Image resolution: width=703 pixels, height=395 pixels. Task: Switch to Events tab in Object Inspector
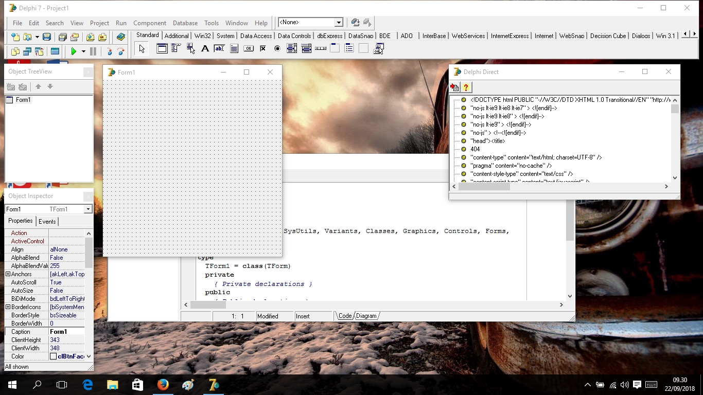(x=47, y=222)
